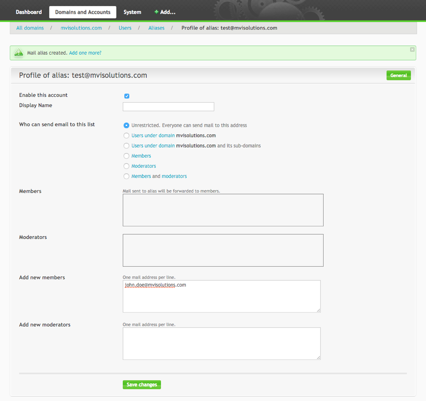Navigate to Users breadcrumb

tap(125, 28)
